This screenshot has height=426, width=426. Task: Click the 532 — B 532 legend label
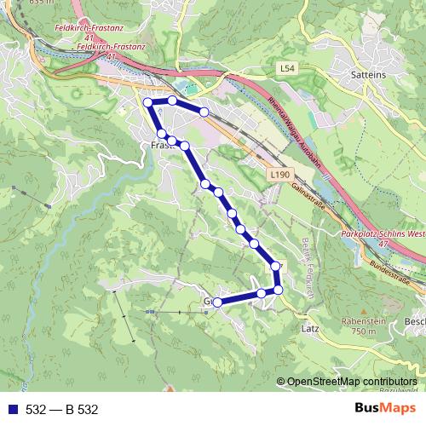61,409
